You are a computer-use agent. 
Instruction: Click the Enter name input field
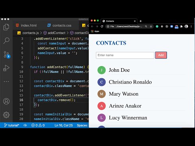(125, 55)
